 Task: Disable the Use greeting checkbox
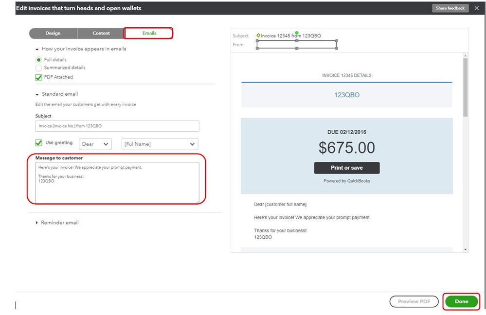39,143
